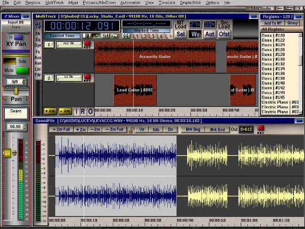Toggle the Mute button on the mixer channel

pos(22,70)
